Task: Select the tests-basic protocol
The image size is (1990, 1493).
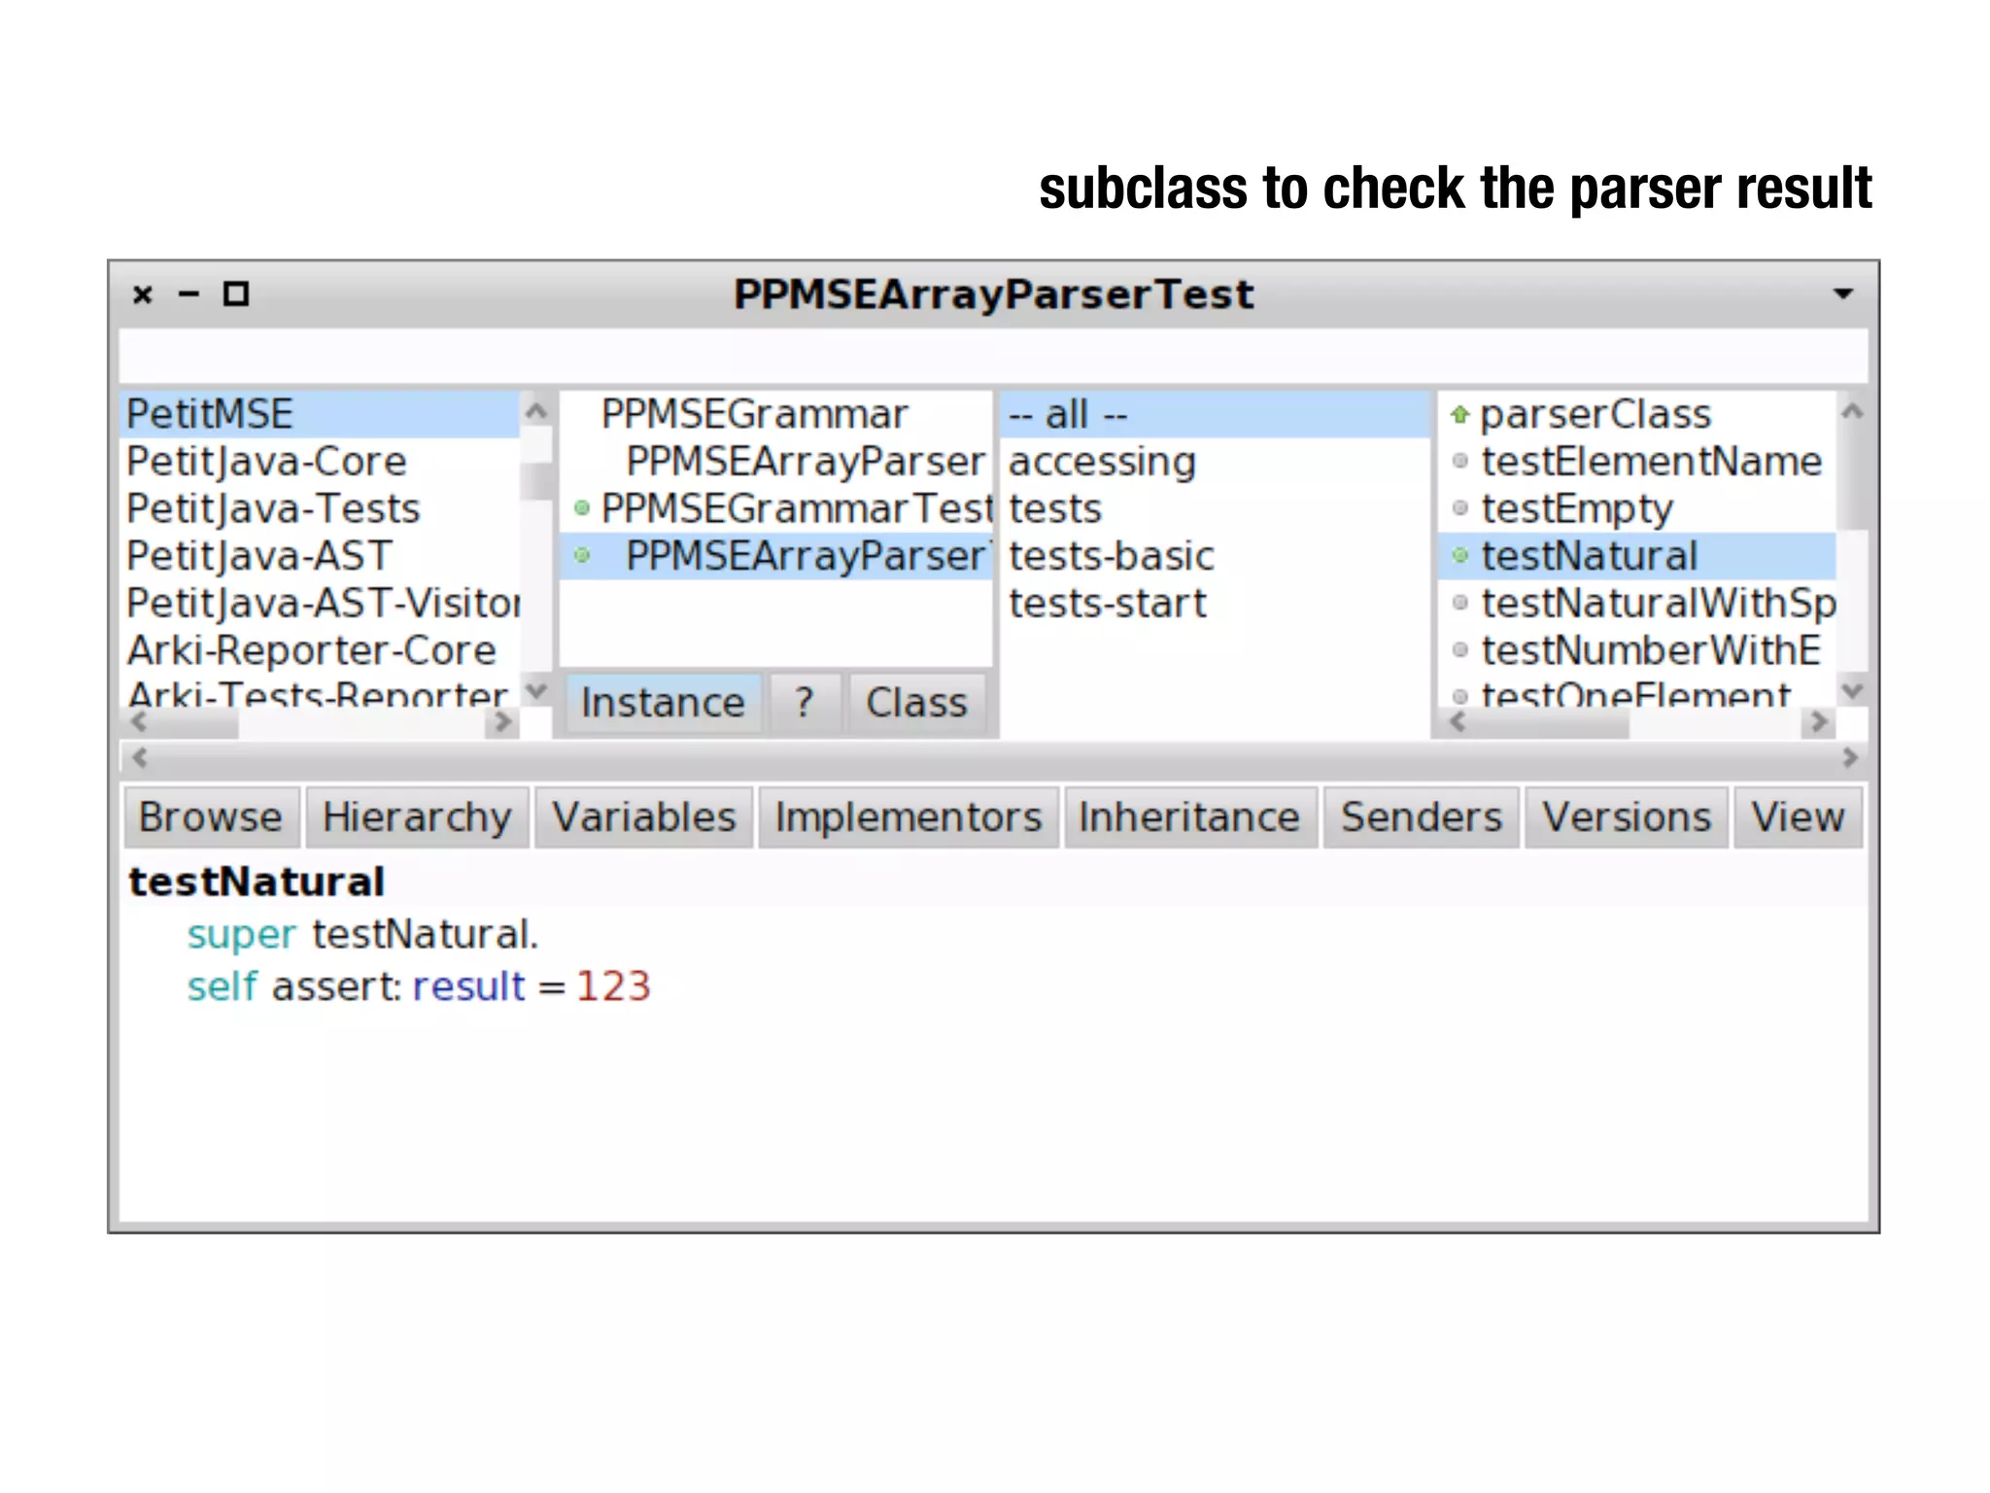Action: pyautogui.click(x=1215, y=556)
